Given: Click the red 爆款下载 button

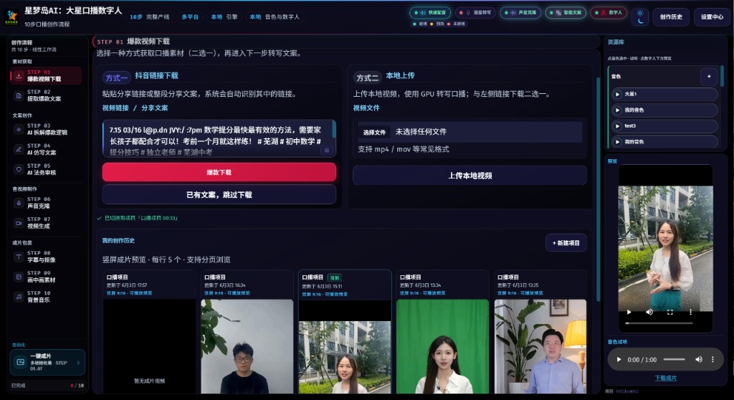Looking at the screenshot, I should click(219, 172).
